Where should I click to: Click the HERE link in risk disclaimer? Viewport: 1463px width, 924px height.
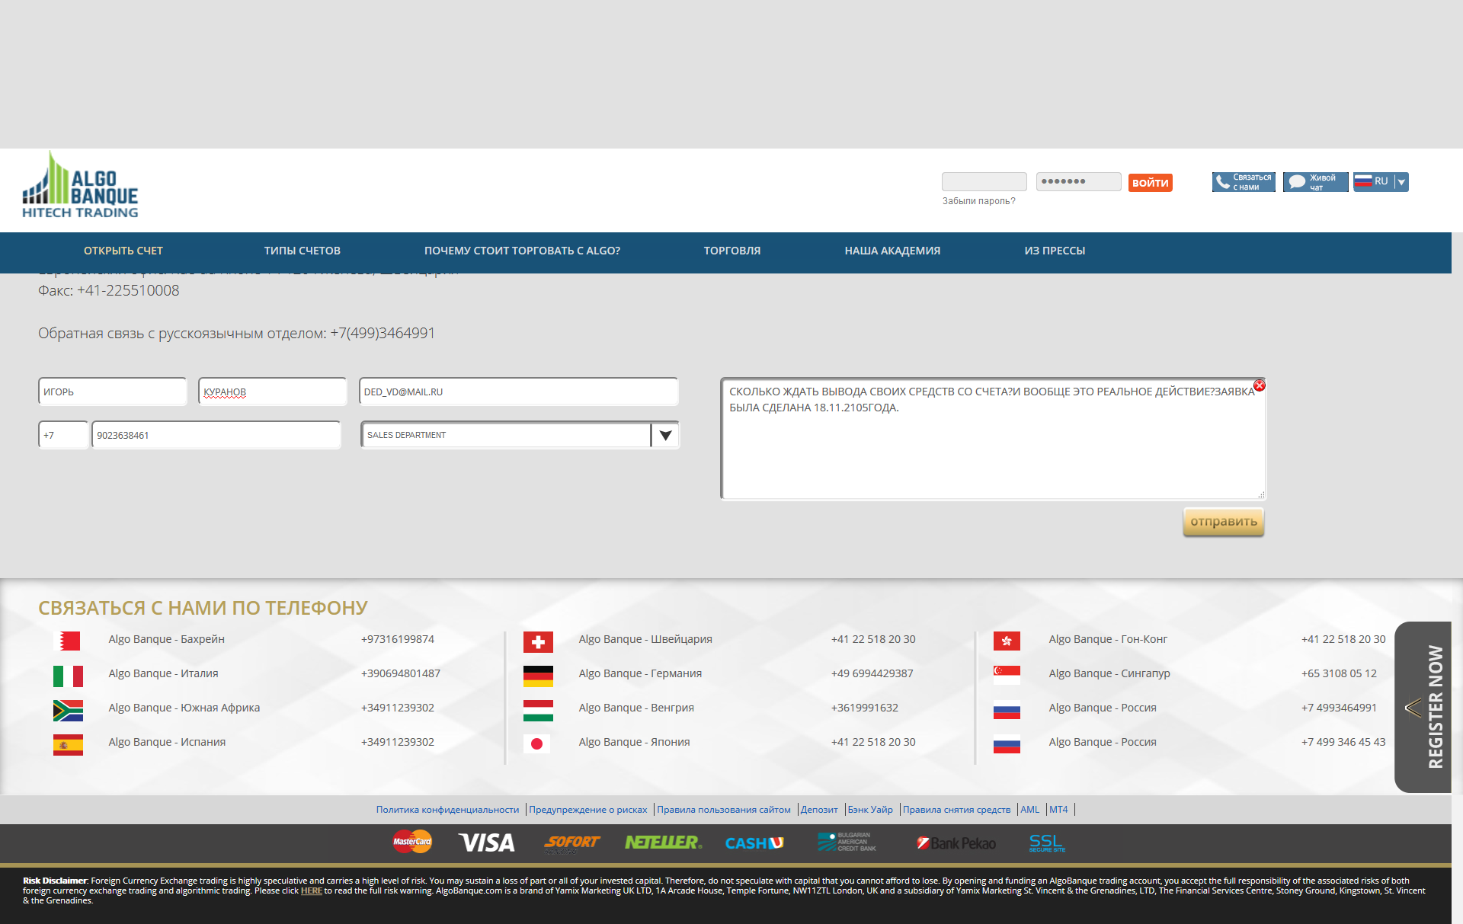(x=311, y=890)
